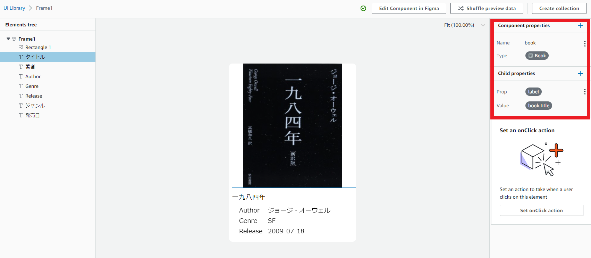
Task: Click the SF genre value
Action: pyautogui.click(x=272, y=221)
